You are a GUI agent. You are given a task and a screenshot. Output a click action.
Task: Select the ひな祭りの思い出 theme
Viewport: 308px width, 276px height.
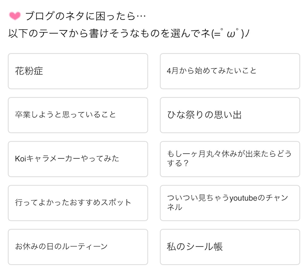point(230,115)
